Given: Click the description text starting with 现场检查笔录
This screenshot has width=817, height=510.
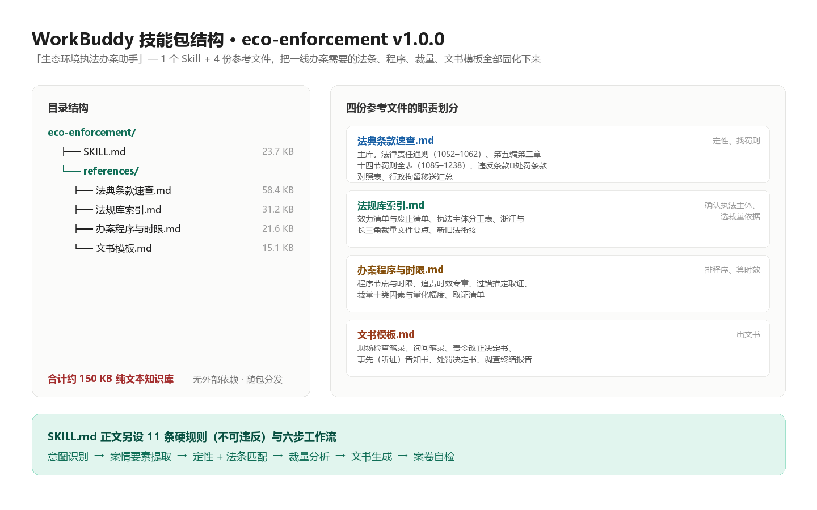Looking at the screenshot, I should tap(445, 354).
